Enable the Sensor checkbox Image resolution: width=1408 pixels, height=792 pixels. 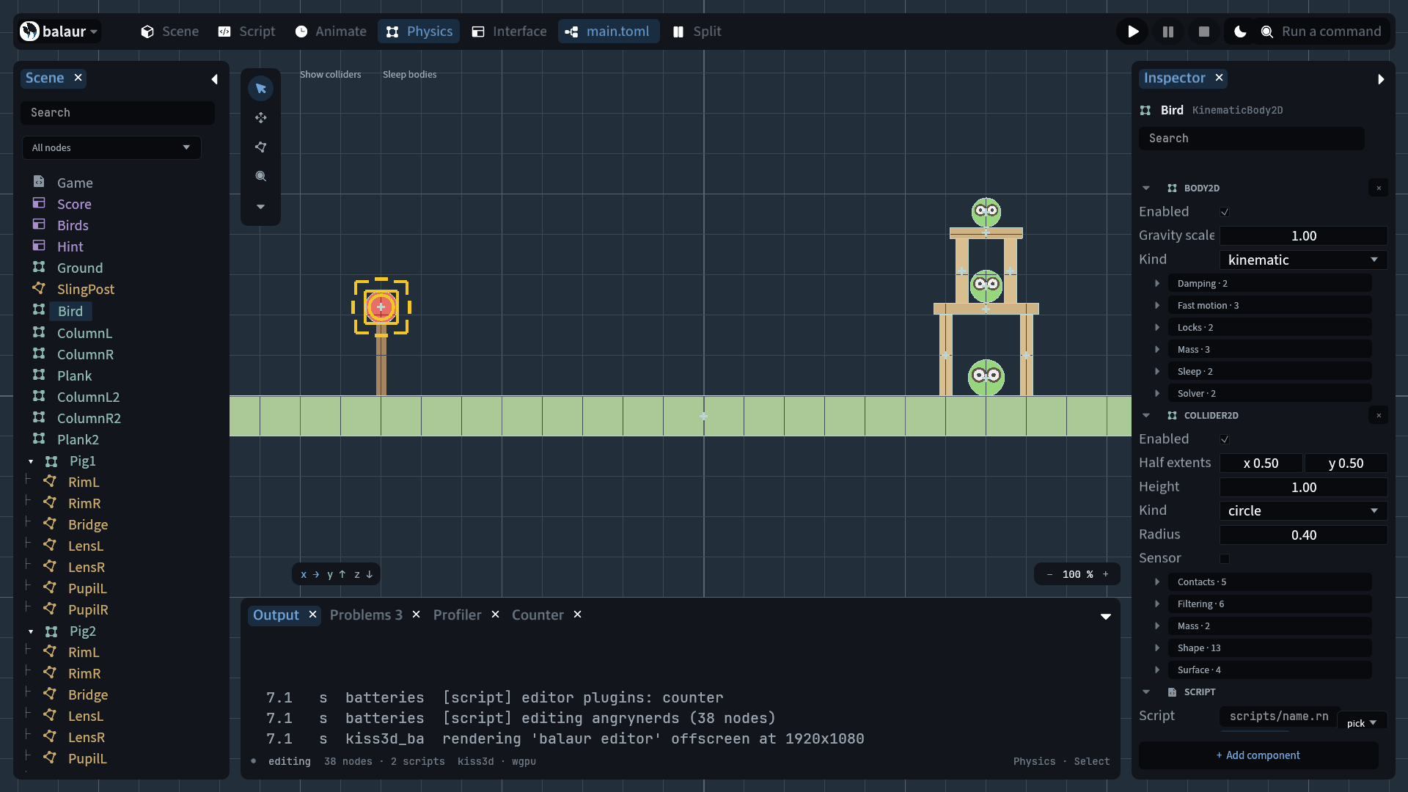coord(1225,559)
